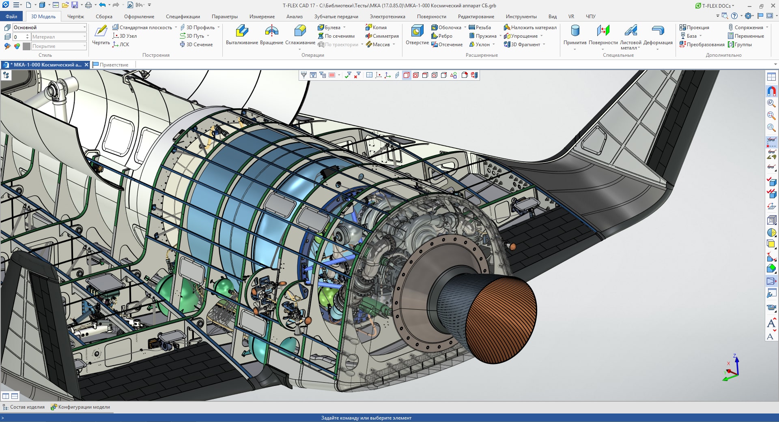Click the gray color swatch in Стиль group
This screenshot has height=422, width=779.
[27, 46]
